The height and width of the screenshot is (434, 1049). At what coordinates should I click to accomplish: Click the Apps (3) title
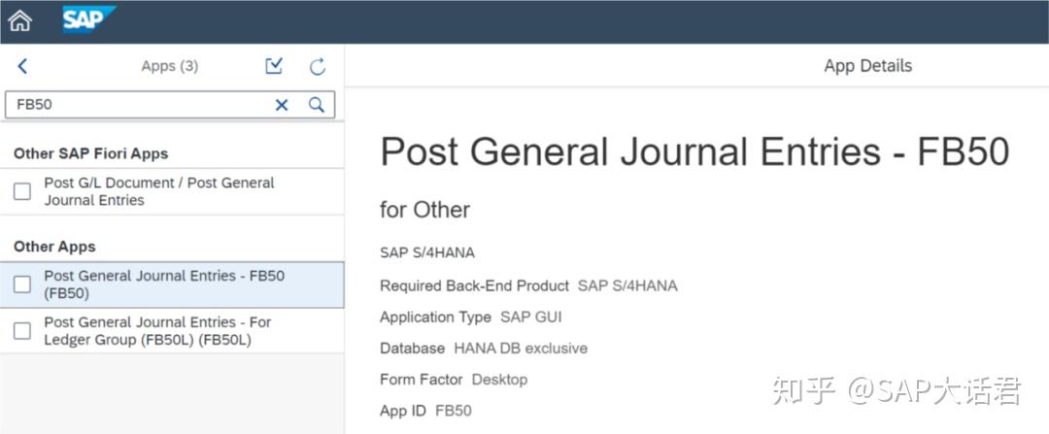(x=170, y=66)
